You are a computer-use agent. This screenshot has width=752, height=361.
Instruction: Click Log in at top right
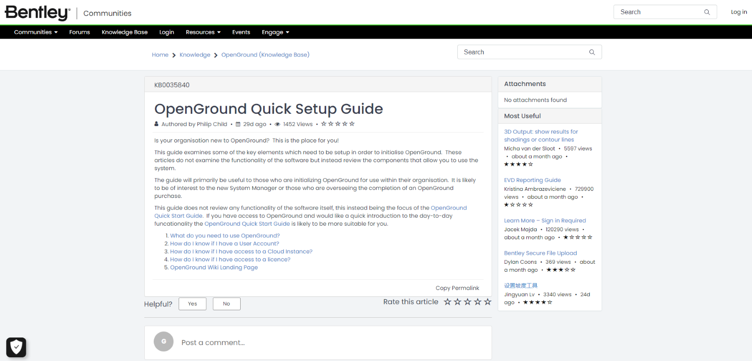[739, 12]
